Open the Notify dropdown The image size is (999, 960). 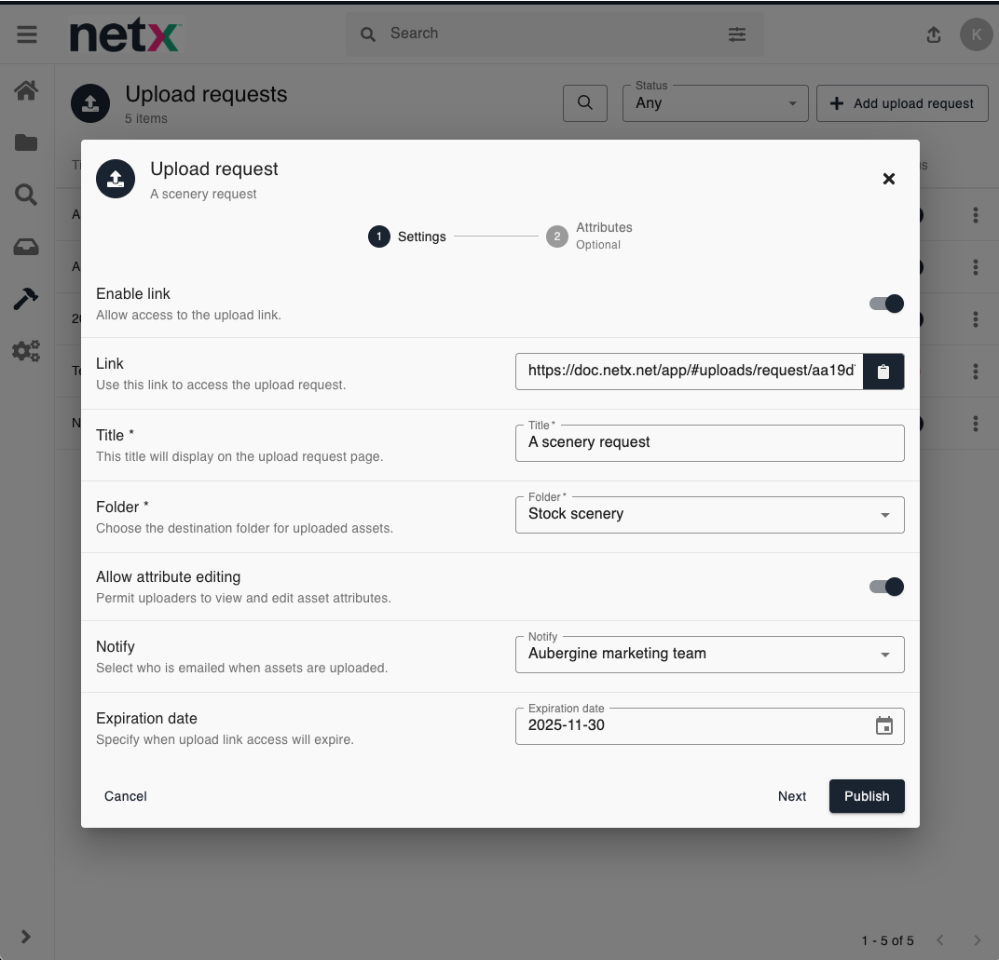pos(709,655)
